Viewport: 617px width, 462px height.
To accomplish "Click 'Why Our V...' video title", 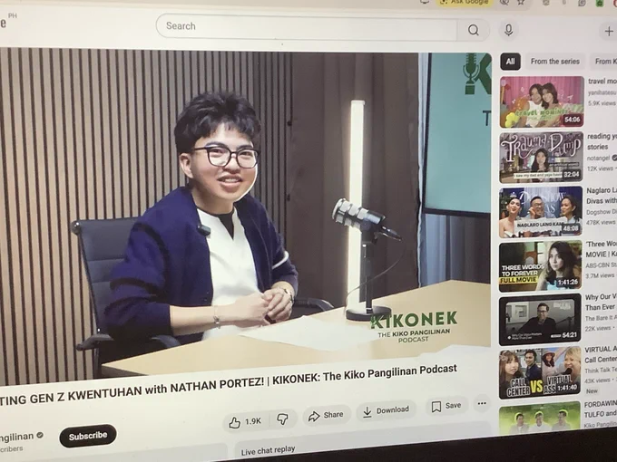I will (601, 302).
